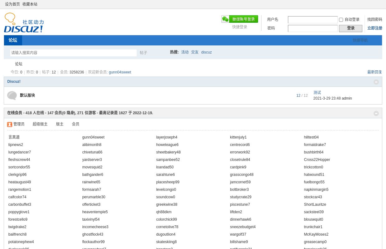Click the forum search content box
The height and width of the screenshot is (249, 386).
coord(73,53)
